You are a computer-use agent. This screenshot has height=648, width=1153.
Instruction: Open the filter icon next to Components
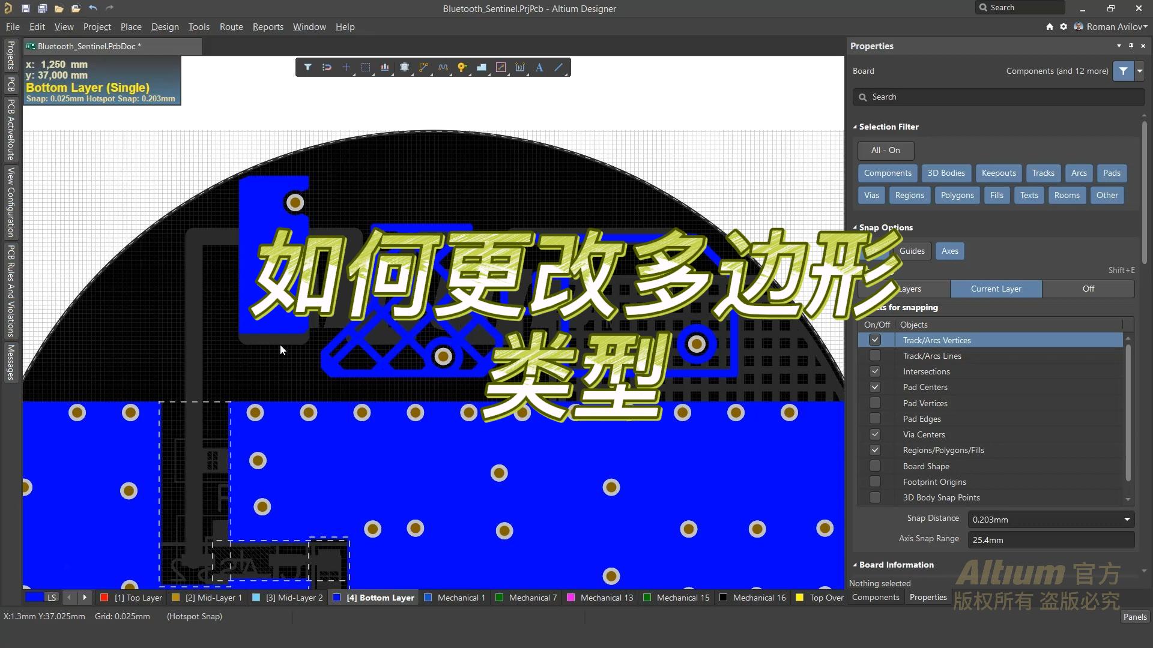point(1124,71)
